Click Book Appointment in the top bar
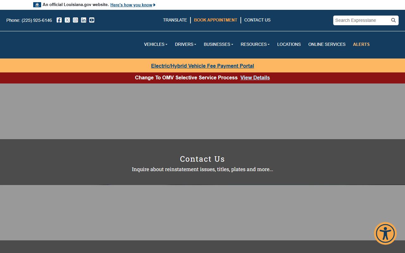Image resolution: width=405 pixels, height=253 pixels. [x=215, y=20]
